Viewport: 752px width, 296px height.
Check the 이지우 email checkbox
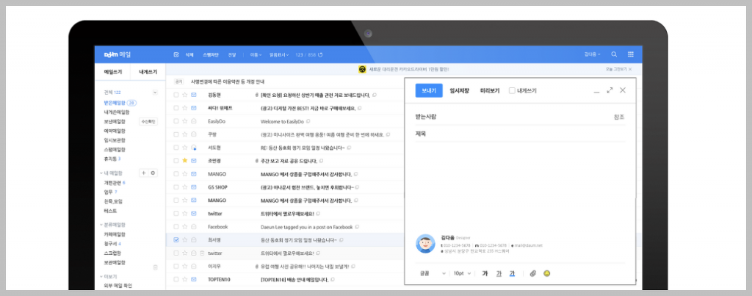pyautogui.click(x=176, y=266)
